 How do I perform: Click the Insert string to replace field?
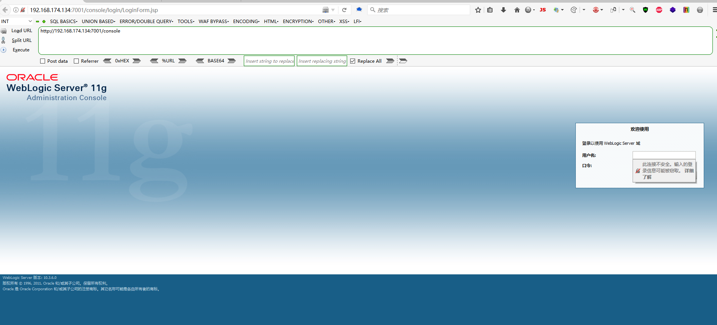tap(269, 61)
